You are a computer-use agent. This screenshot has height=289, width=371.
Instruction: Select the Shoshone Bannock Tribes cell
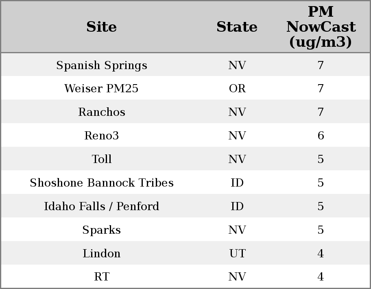[102, 183]
